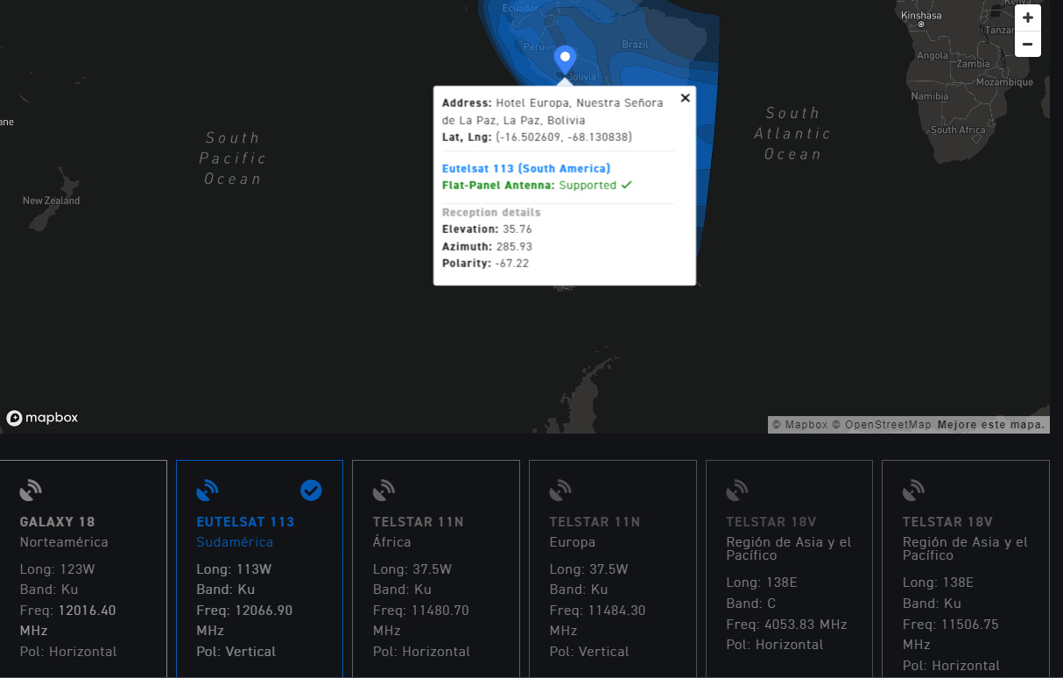Click the New Zealand map label
1063x678 pixels.
51,201
